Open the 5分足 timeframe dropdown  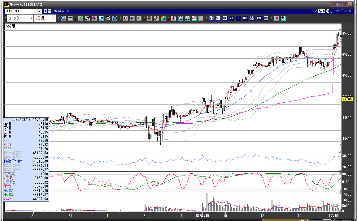(x=54, y=18)
